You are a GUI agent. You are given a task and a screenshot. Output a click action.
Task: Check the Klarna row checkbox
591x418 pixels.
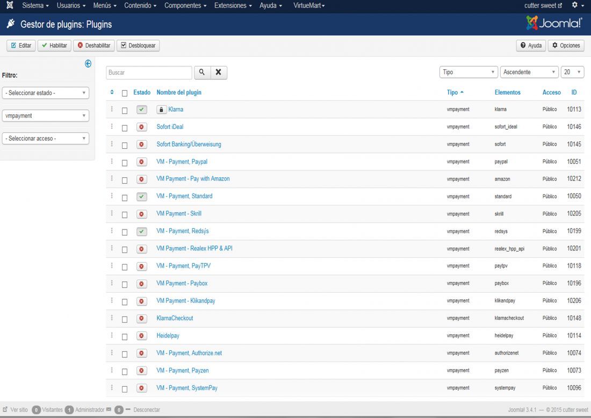click(x=125, y=111)
